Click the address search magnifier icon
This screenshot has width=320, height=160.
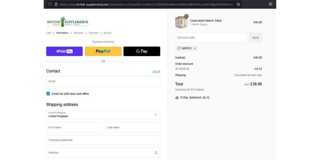(156, 153)
